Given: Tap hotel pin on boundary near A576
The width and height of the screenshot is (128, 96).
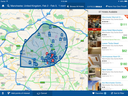Looking at the screenshot, I should click(21, 52).
